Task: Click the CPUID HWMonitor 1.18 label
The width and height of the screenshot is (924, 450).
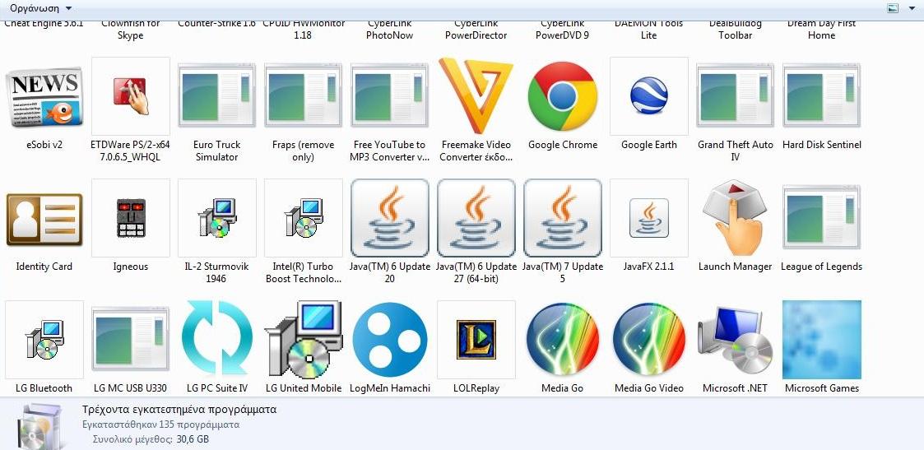Action: pos(304,30)
